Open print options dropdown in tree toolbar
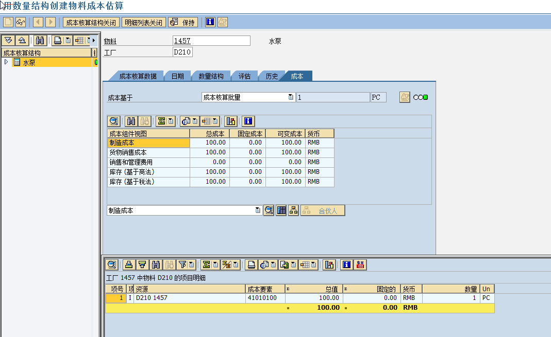The height and width of the screenshot is (337, 551). (68, 41)
